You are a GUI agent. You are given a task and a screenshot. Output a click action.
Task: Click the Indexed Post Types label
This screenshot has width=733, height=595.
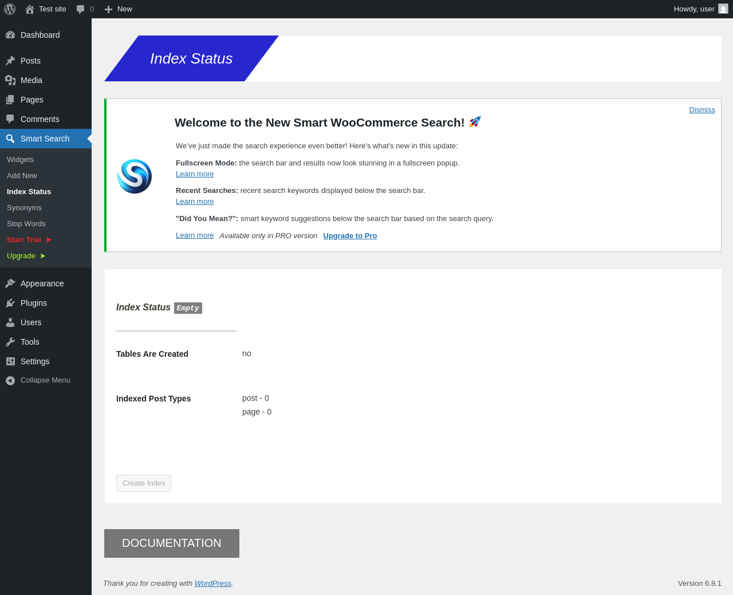click(153, 399)
